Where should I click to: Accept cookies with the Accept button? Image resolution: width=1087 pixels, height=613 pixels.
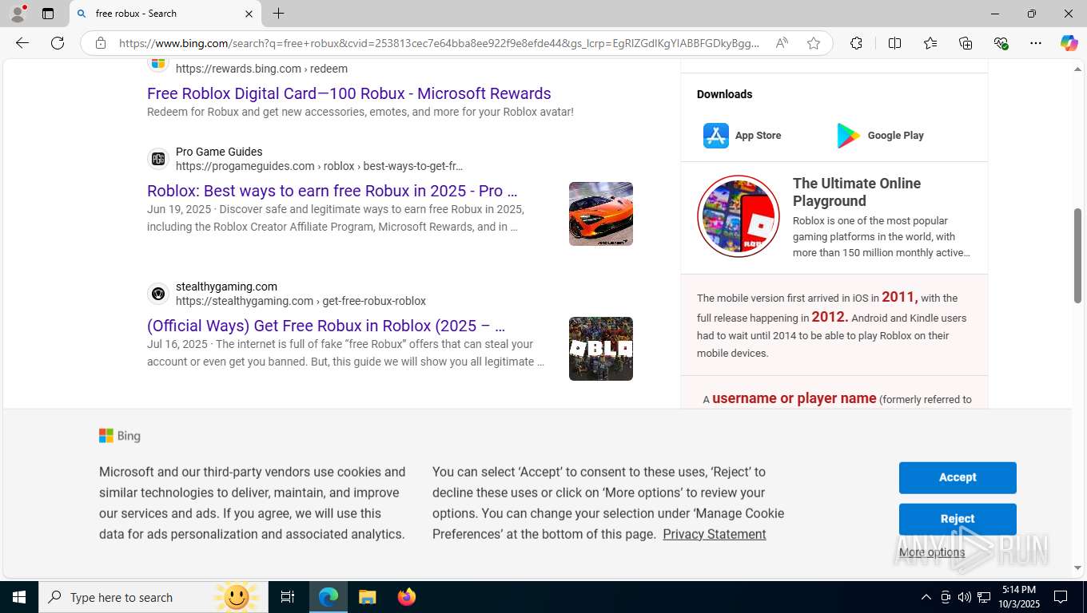[958, 477]
